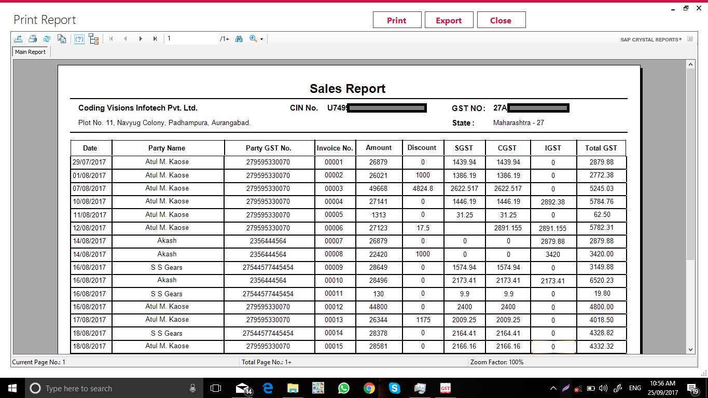Expand the hidden icons chevron in taskbar
The height and width of the screenshot is (398, 708).
[x=553, y=388]
